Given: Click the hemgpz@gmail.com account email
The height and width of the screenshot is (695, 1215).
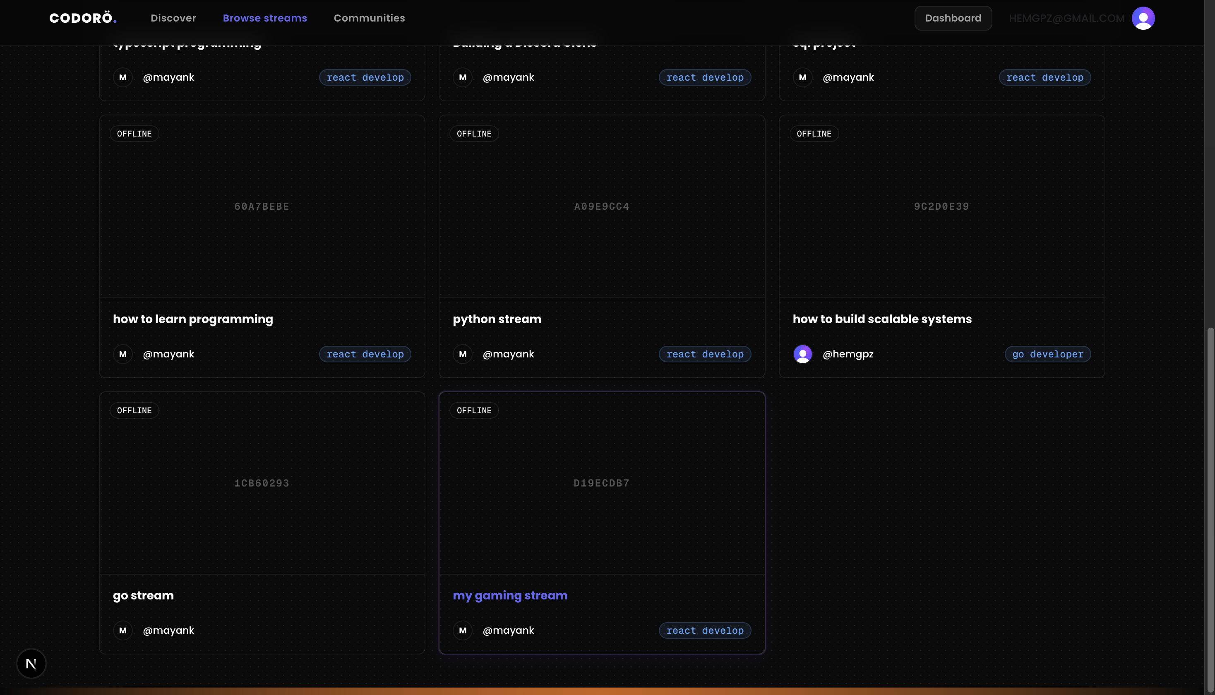Looking at the screenshot, I should 1066,18.
